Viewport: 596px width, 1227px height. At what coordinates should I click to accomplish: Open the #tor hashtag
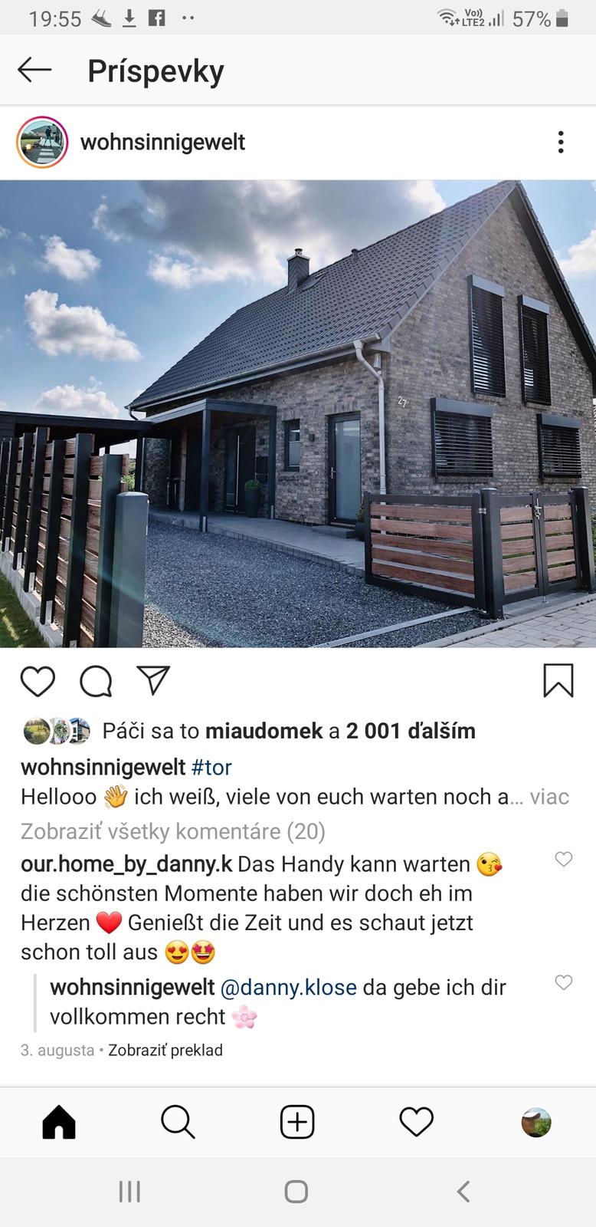point(211,767)
